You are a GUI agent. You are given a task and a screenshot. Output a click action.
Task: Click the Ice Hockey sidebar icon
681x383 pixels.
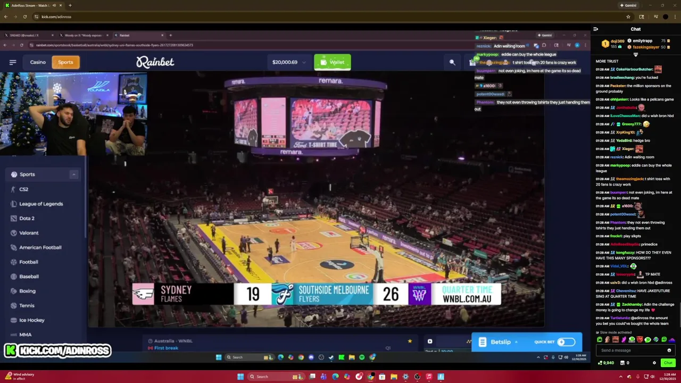pos(14,320)
